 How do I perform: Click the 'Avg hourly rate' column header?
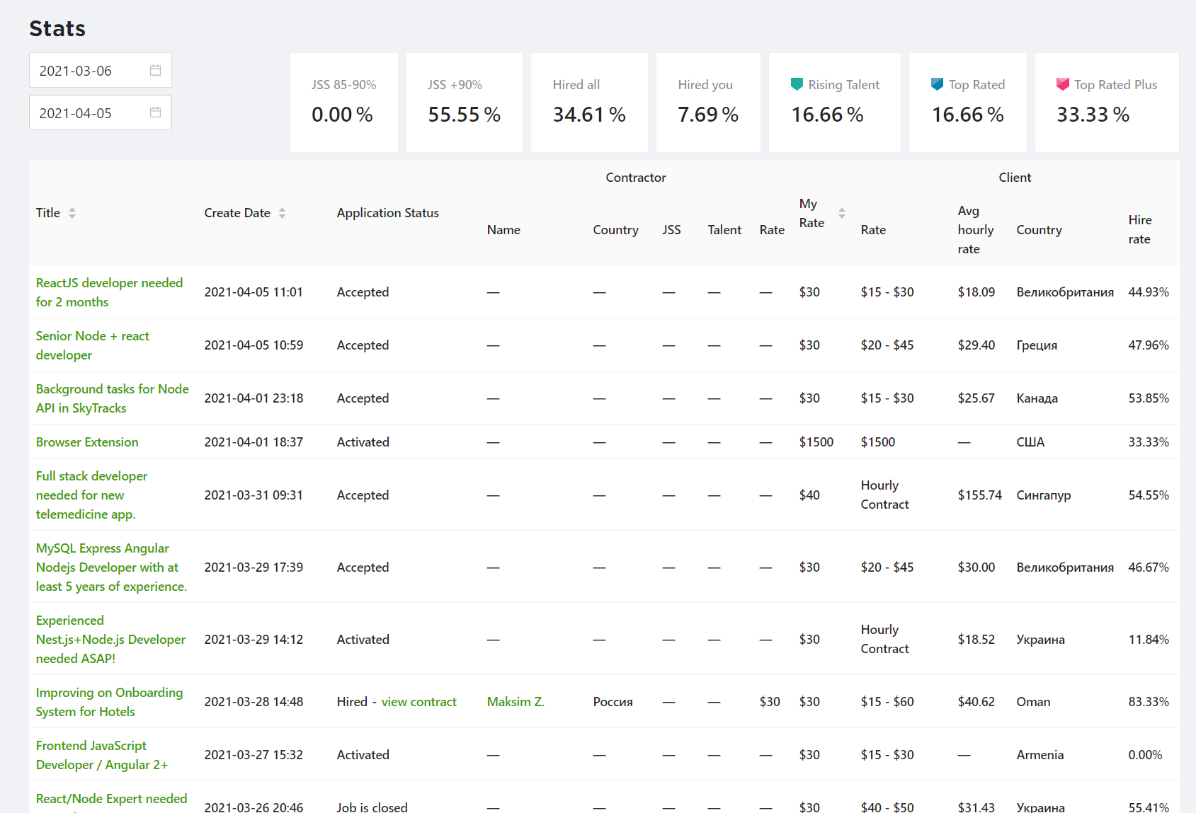point(976,230)
